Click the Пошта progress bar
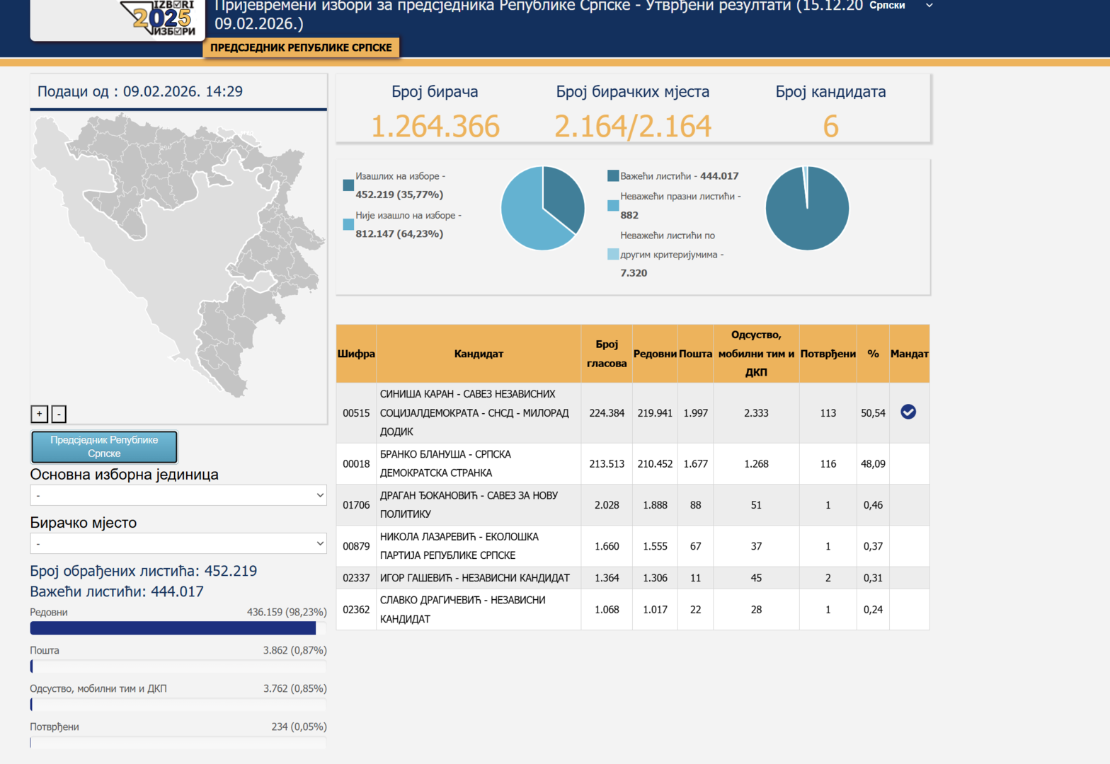Image resolution: width=1110 pixels, height=764 pixels. [177, 666]
